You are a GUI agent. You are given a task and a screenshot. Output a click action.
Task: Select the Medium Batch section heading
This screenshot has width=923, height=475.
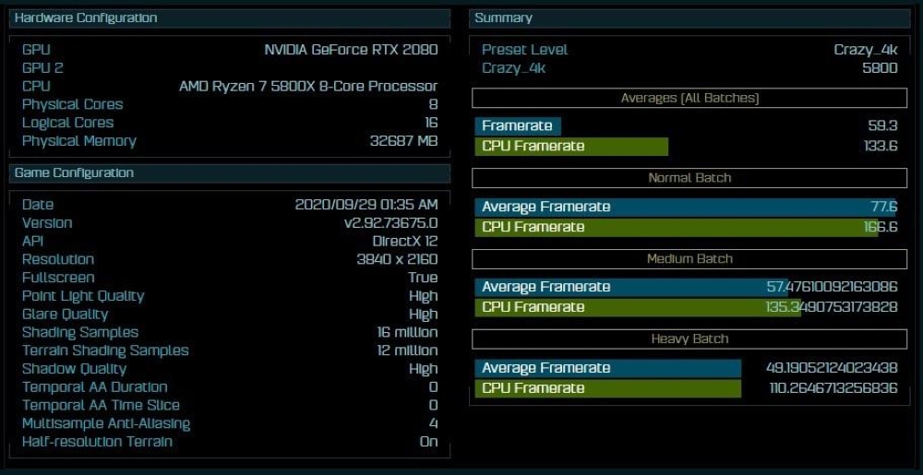click(689, 258)
